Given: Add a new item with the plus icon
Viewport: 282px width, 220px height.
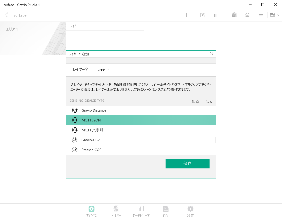Looking at the screenshot, I should tap(187, 15).
